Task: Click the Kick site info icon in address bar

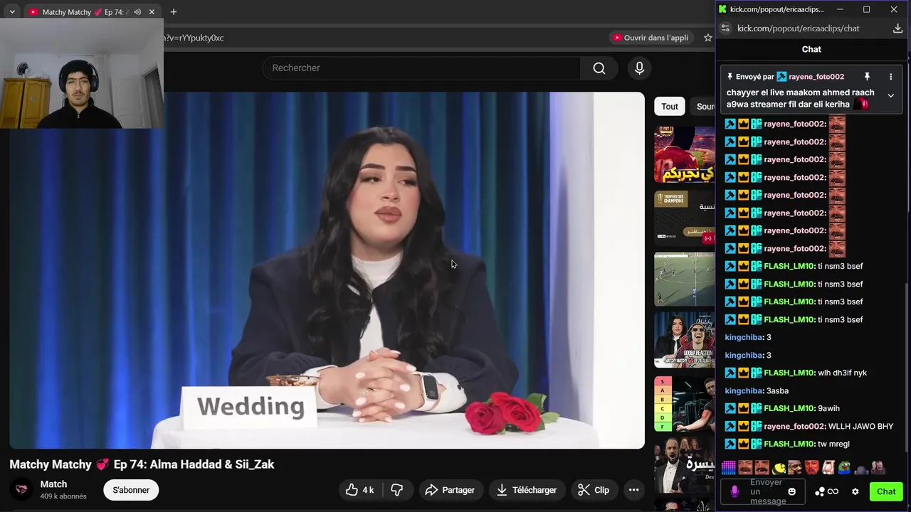Action: (x=725, y=28)
